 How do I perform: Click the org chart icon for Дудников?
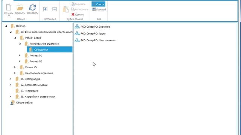click(77, 27)
